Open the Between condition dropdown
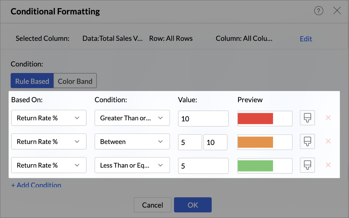 point(132,142)
